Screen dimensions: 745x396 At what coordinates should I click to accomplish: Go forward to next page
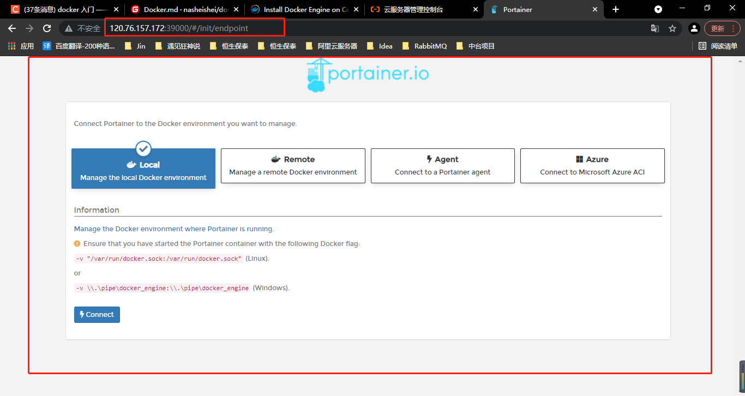tap(29, 28)
